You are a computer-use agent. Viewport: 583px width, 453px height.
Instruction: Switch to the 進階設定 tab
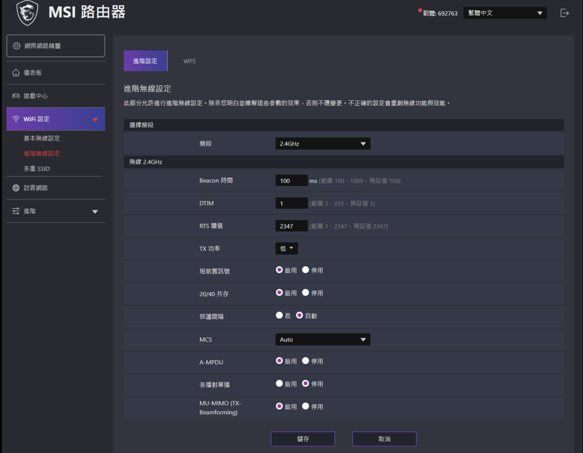click(x=145, y=61)
